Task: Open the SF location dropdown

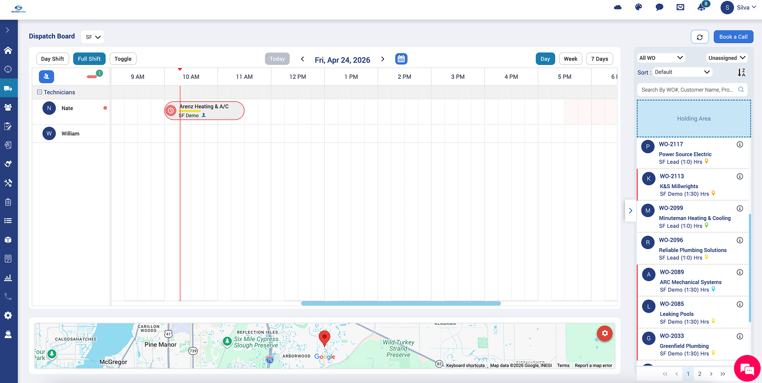Action: click(x=93, y=37)
